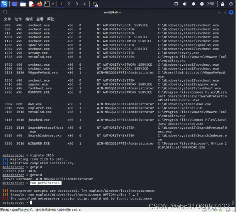Click the log out icon
Screen dimensions: 236x213
click(231, 4)
